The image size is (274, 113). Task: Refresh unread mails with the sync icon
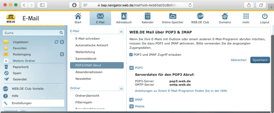click(56, 42)
